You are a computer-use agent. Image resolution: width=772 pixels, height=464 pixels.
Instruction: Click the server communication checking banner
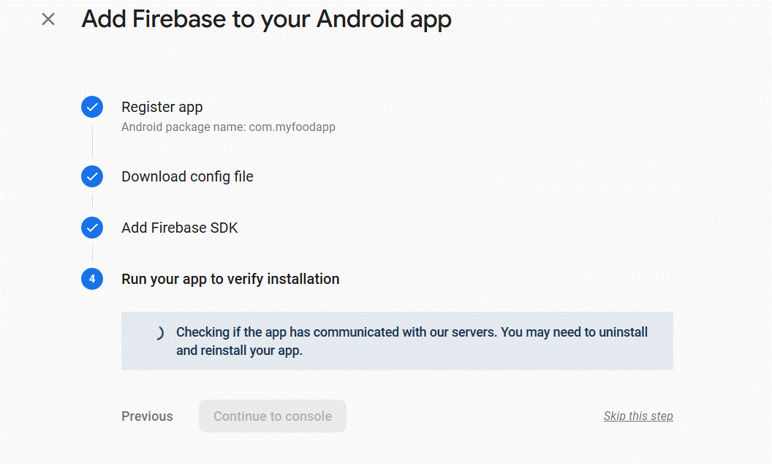(396, 340)
